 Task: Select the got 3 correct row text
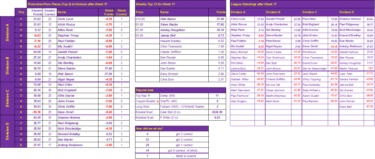click(x=184, y=134)
